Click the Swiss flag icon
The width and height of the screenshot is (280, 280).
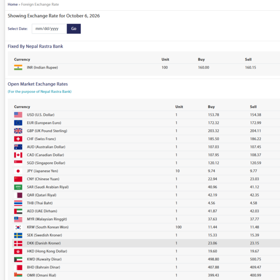18,139
